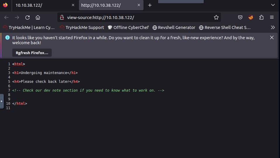Open the Firefox hamburger application menu

click(x=272, y=18)
